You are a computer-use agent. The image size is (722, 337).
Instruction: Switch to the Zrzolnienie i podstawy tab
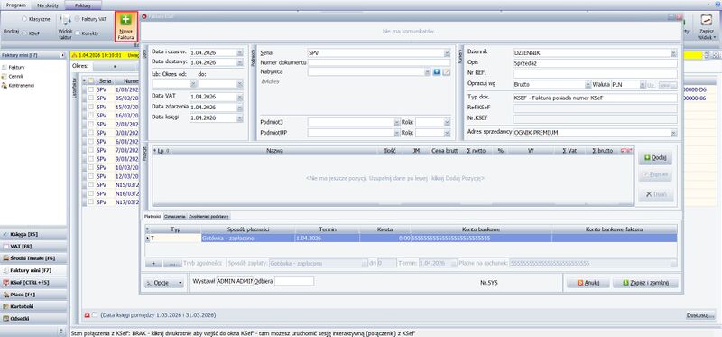click(208, 216)
